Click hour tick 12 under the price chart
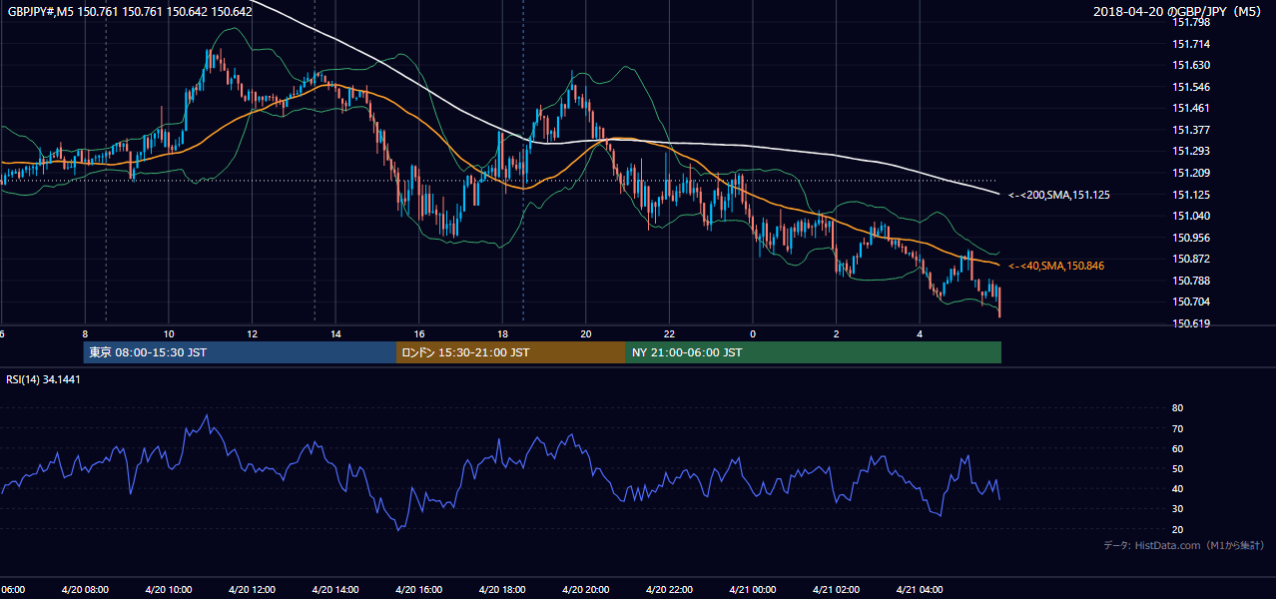This screenshot has width=1276, height=599. click(252, 333)
